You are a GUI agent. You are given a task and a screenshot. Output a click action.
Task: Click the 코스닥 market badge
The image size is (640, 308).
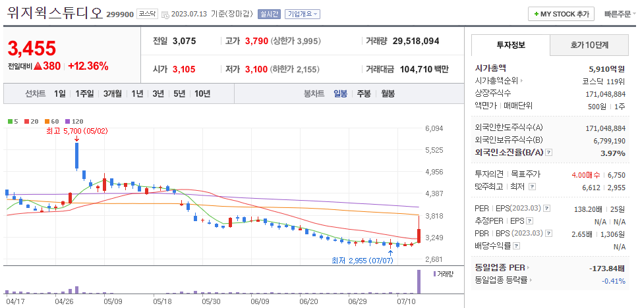(147, 14)
